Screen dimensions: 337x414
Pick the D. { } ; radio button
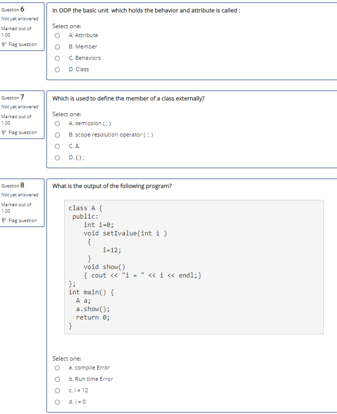point(57,158)
